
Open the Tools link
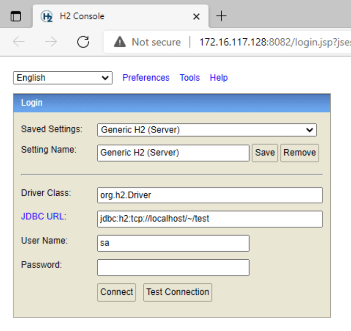[190, 78]
